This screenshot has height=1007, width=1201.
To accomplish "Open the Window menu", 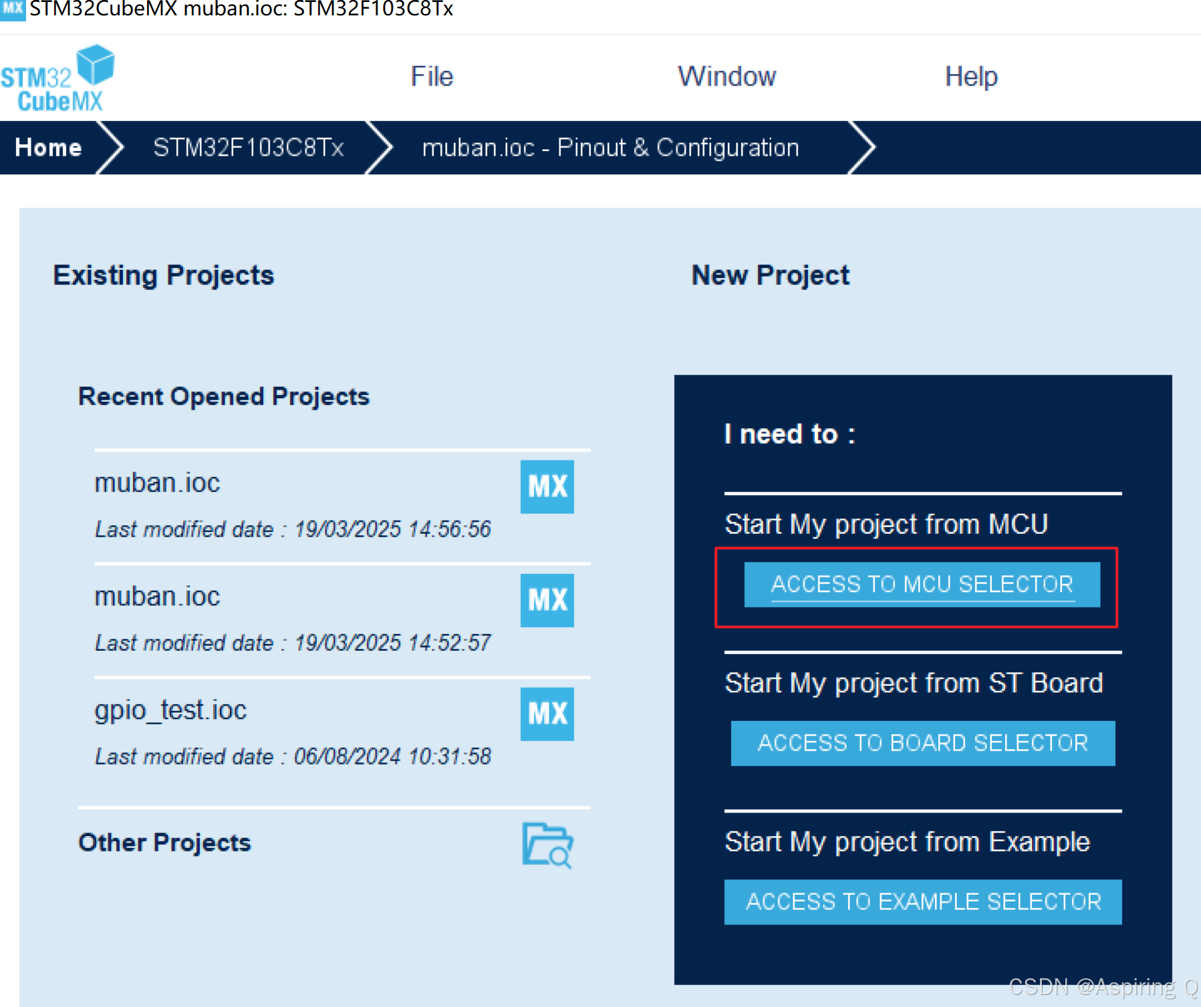I will pyautogui.click(x=727, y=77).
